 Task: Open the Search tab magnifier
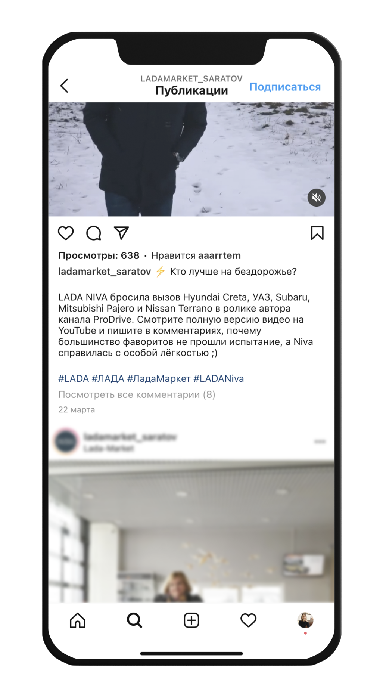tap(134, 620)
